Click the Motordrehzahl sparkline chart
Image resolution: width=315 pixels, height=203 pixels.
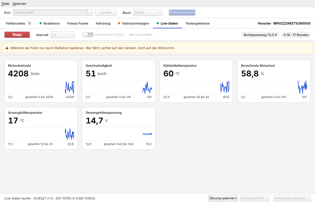point(41,87)
